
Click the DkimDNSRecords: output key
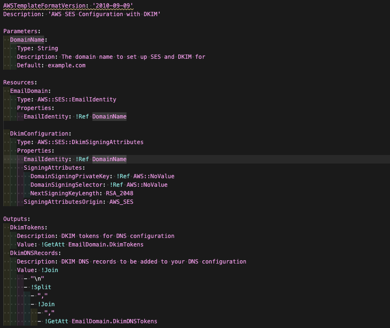[36, 253]
